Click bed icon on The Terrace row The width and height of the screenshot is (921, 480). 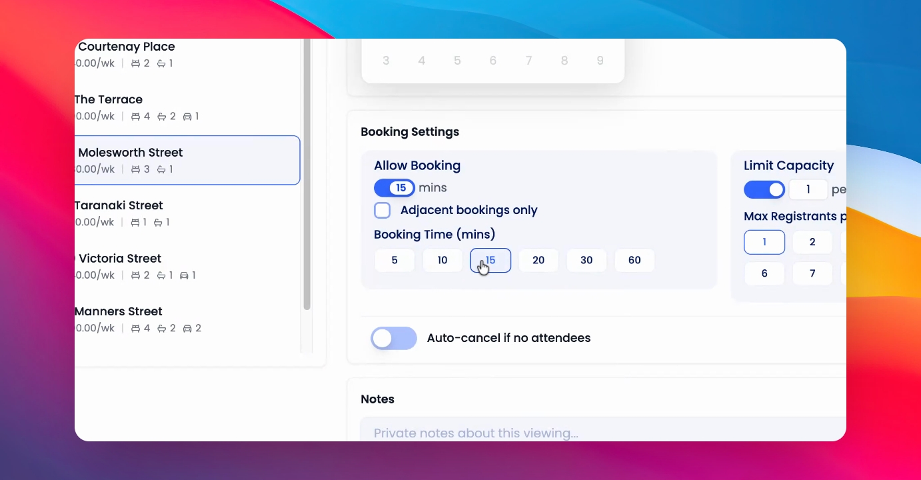click(136, 117)
